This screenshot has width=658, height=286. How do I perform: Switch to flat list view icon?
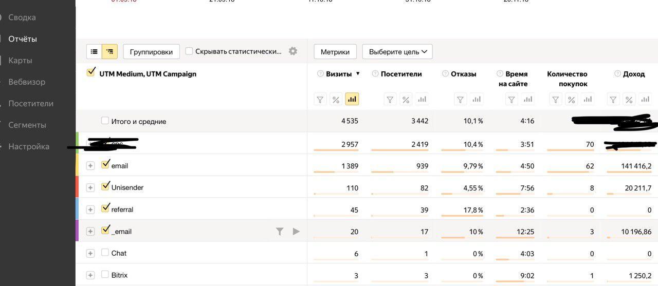tap(94, 51)
